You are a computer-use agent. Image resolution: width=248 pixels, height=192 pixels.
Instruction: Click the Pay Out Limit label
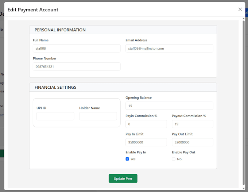click(182, 134)
